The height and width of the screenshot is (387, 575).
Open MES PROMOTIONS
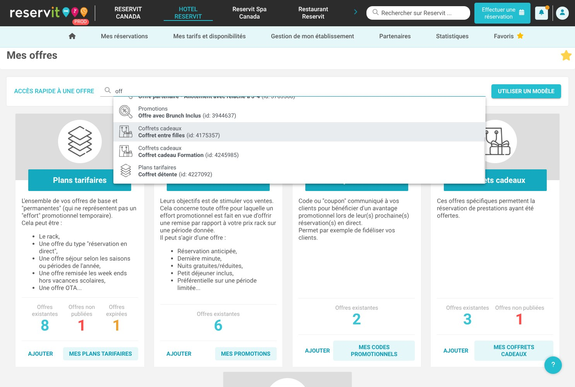click(246, 354)
